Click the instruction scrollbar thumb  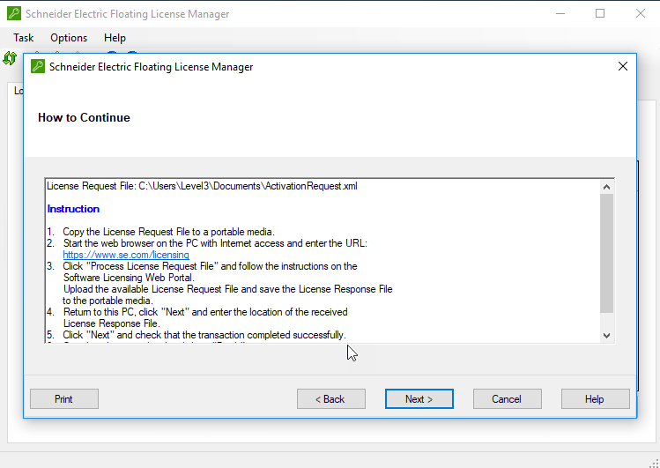click(606, 253)
